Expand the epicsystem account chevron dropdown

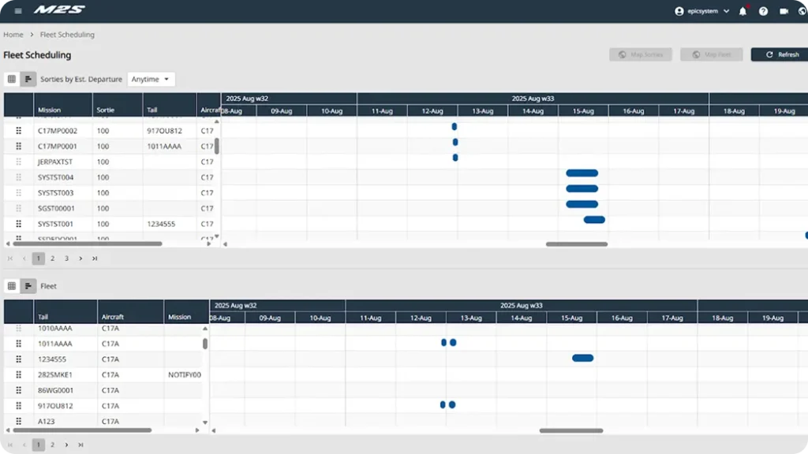tap(727, 11)
